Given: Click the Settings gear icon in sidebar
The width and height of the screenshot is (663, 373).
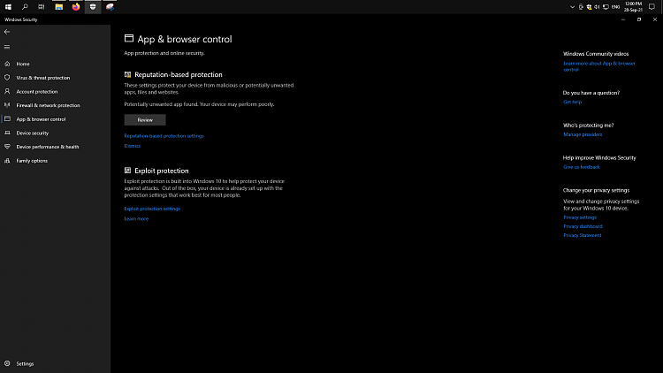Looking at the screenshot, I should pos(7,363).
